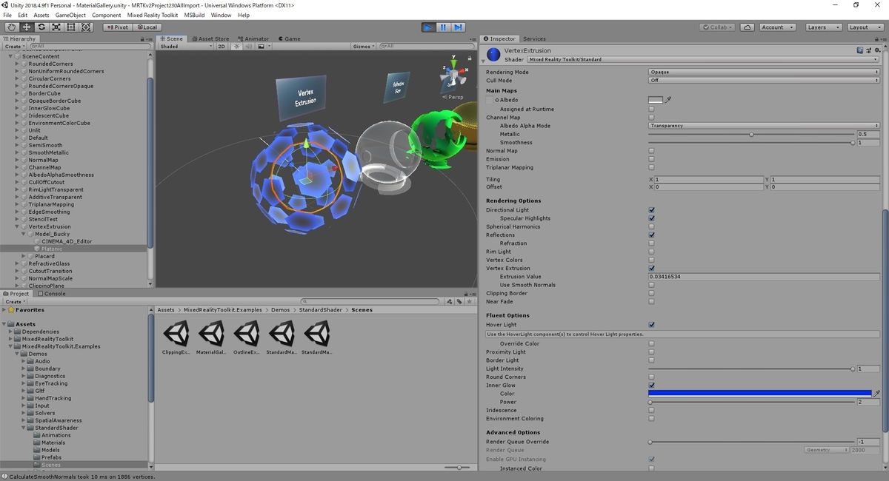889x481 pixels.
Task: Click the Metallic slider
Action: click(750, 134)
